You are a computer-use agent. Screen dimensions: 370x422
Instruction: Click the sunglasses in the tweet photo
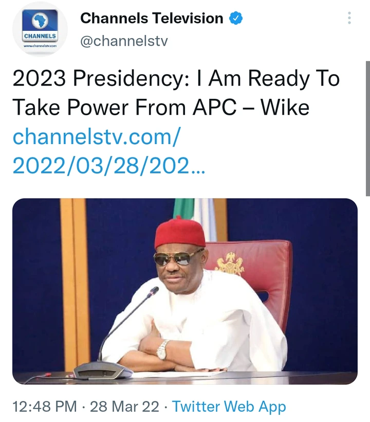pyautogui.click(x=178, y=258)
